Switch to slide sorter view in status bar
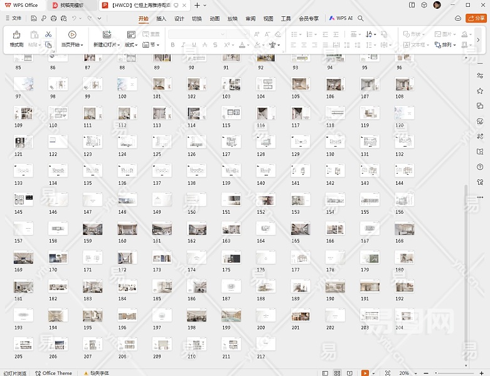The width and height of the screenshot is (490, 376). pyautogui.click(x=337, y=373)
